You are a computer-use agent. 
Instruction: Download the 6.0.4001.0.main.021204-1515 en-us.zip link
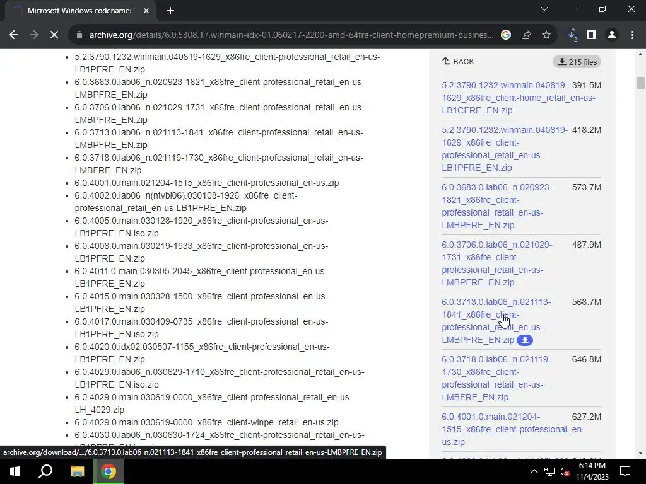[513, 429]
